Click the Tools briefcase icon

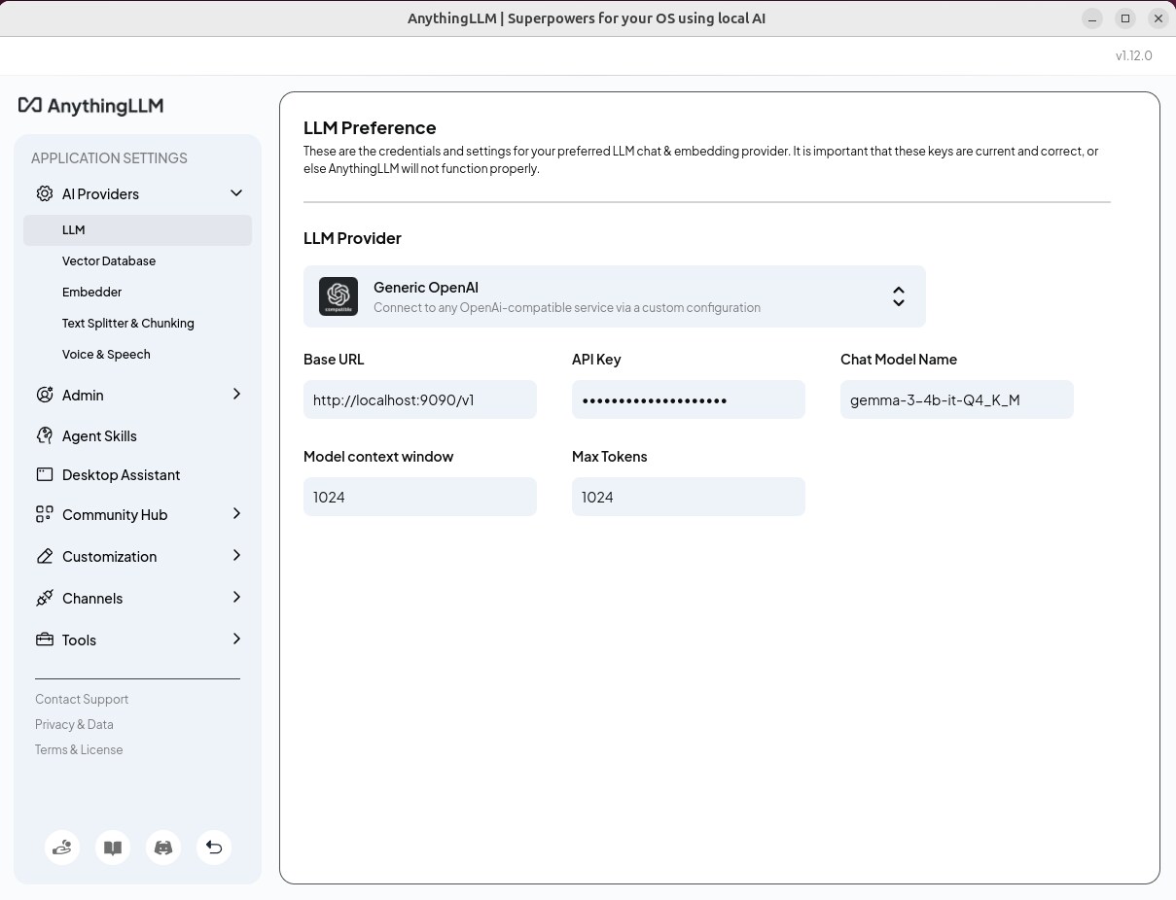(x=45, y=640)
